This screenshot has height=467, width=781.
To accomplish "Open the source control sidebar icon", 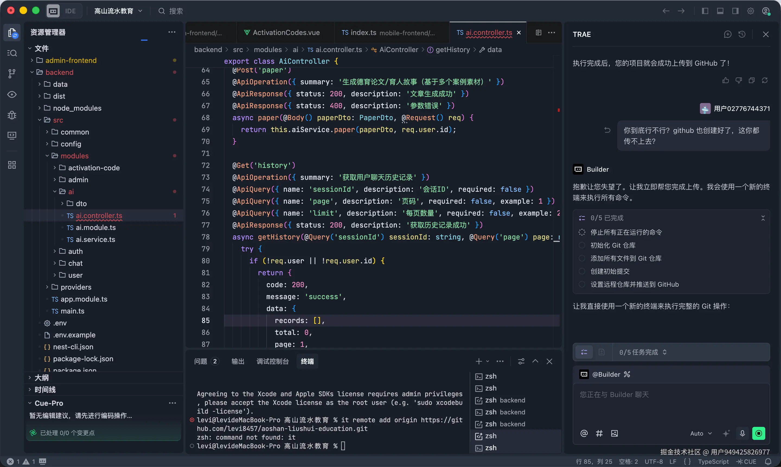I will point(12,74).
